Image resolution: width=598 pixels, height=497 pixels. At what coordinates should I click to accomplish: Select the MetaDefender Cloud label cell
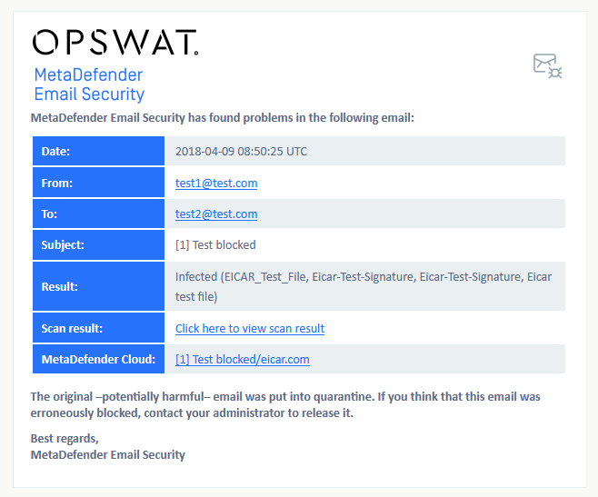coord(98,359)
